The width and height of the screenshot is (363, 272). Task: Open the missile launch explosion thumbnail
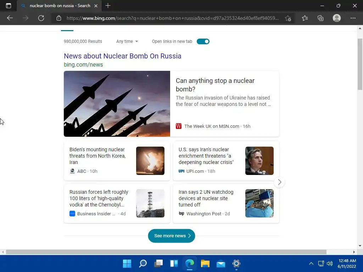tap(150, 161)
